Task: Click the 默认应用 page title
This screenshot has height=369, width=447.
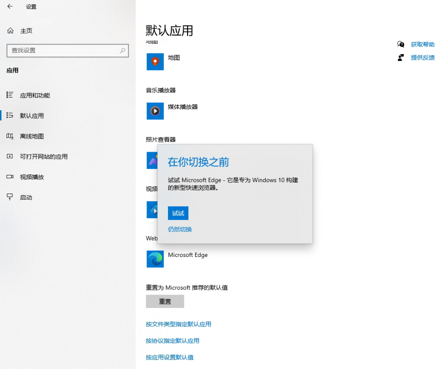Action: pyautogui.click(x=170, y=31)
